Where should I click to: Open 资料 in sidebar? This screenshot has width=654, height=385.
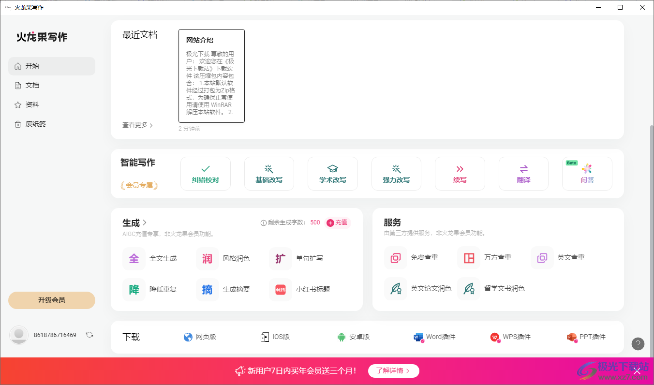coord(52,105)
